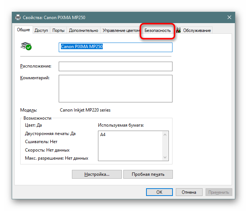
Task: Select A4 in the paper list
Action: tap(103, 135)
